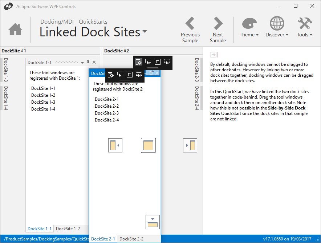This screenshot has width=321, height=243.
Task: Toggle auto-hide pin on DockSite 1-1
Action: (88, 63)
